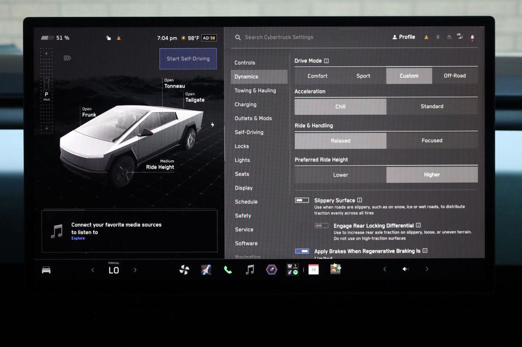Open the Dynamics settings menu

(x=259, y=76)
